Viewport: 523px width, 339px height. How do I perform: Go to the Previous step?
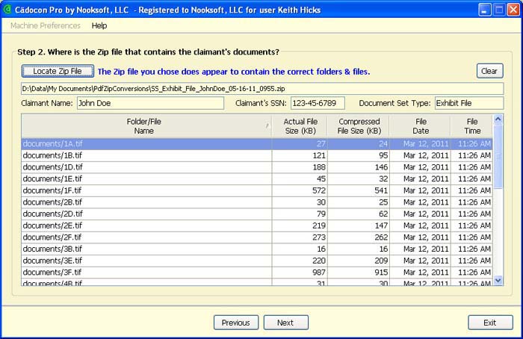click(235, 323)
